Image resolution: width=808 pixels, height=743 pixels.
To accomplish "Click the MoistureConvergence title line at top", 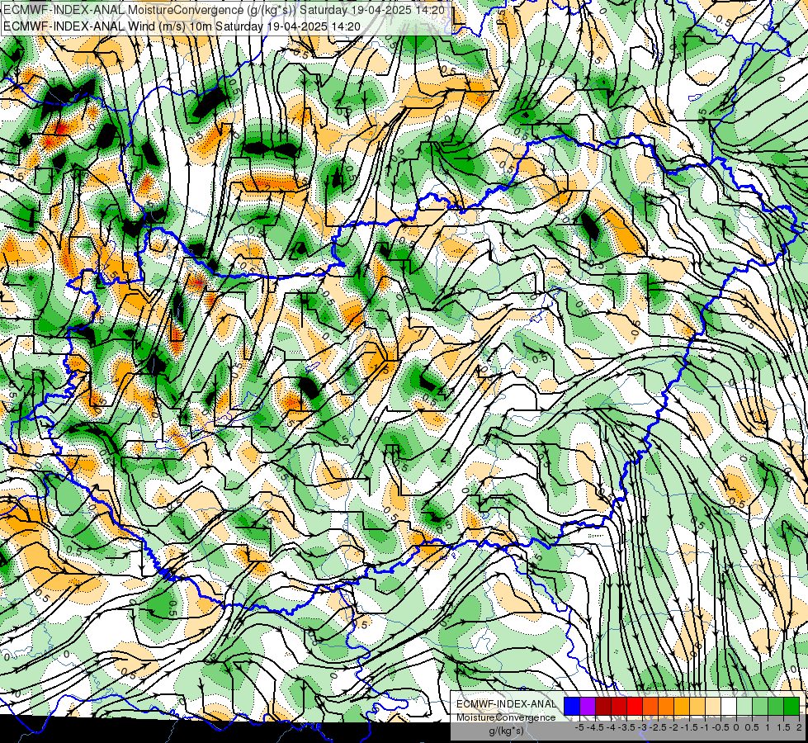I will (226, 9).
